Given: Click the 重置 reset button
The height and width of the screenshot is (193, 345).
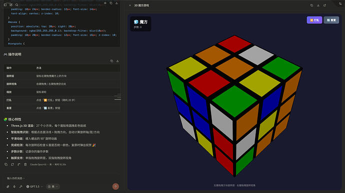Looking at the screenshot, I should coord(331,20).
